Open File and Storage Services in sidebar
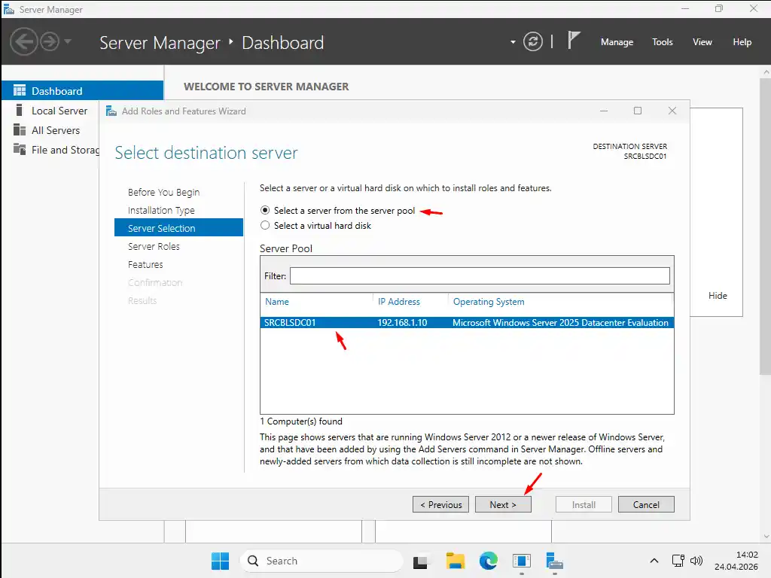This screenshot has height=578, width=771. pyautogui.click(x=65, y=150)
